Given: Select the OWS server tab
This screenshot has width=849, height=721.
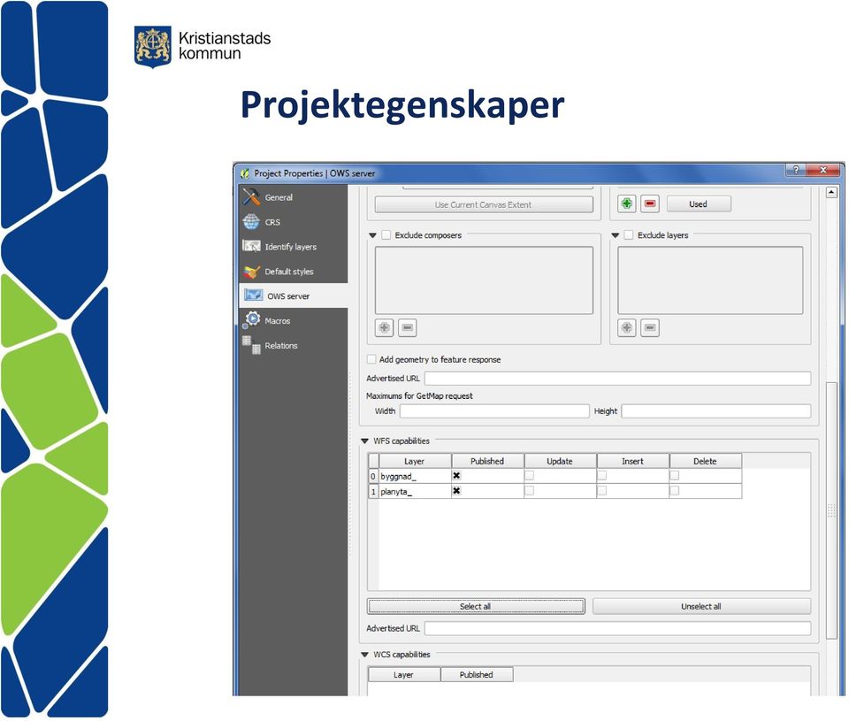Looking at the screenshot, I should click(x=294, y=295).
